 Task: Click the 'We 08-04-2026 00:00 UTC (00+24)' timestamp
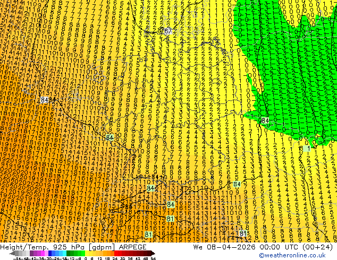point(263,247)
